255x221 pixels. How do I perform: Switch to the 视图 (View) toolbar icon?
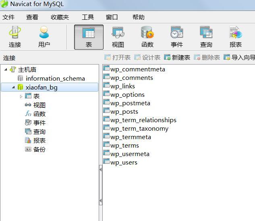(x=118, y=37)
